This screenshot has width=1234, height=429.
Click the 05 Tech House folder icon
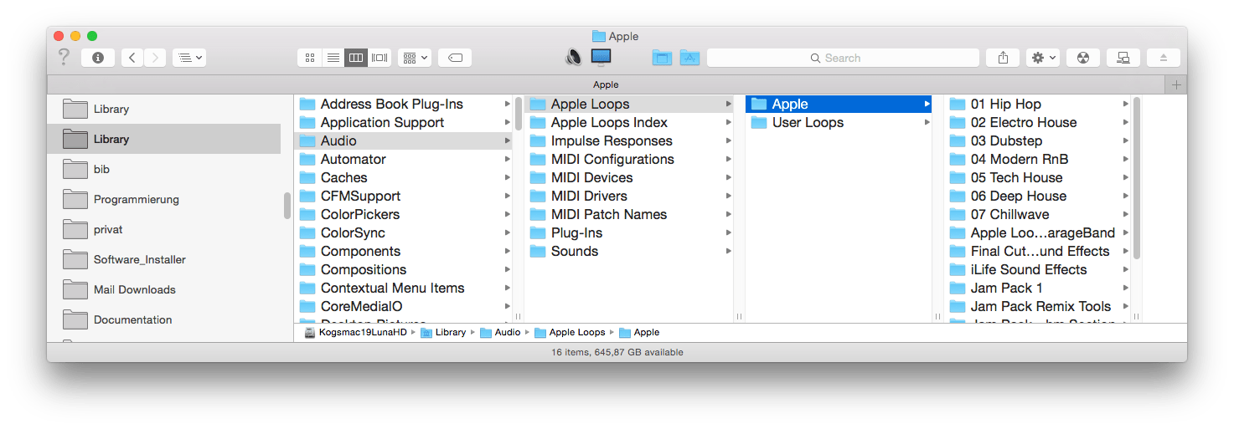958,177
